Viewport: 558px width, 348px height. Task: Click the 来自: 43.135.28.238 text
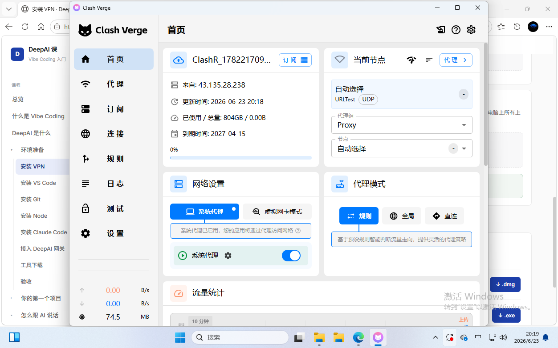214,85
